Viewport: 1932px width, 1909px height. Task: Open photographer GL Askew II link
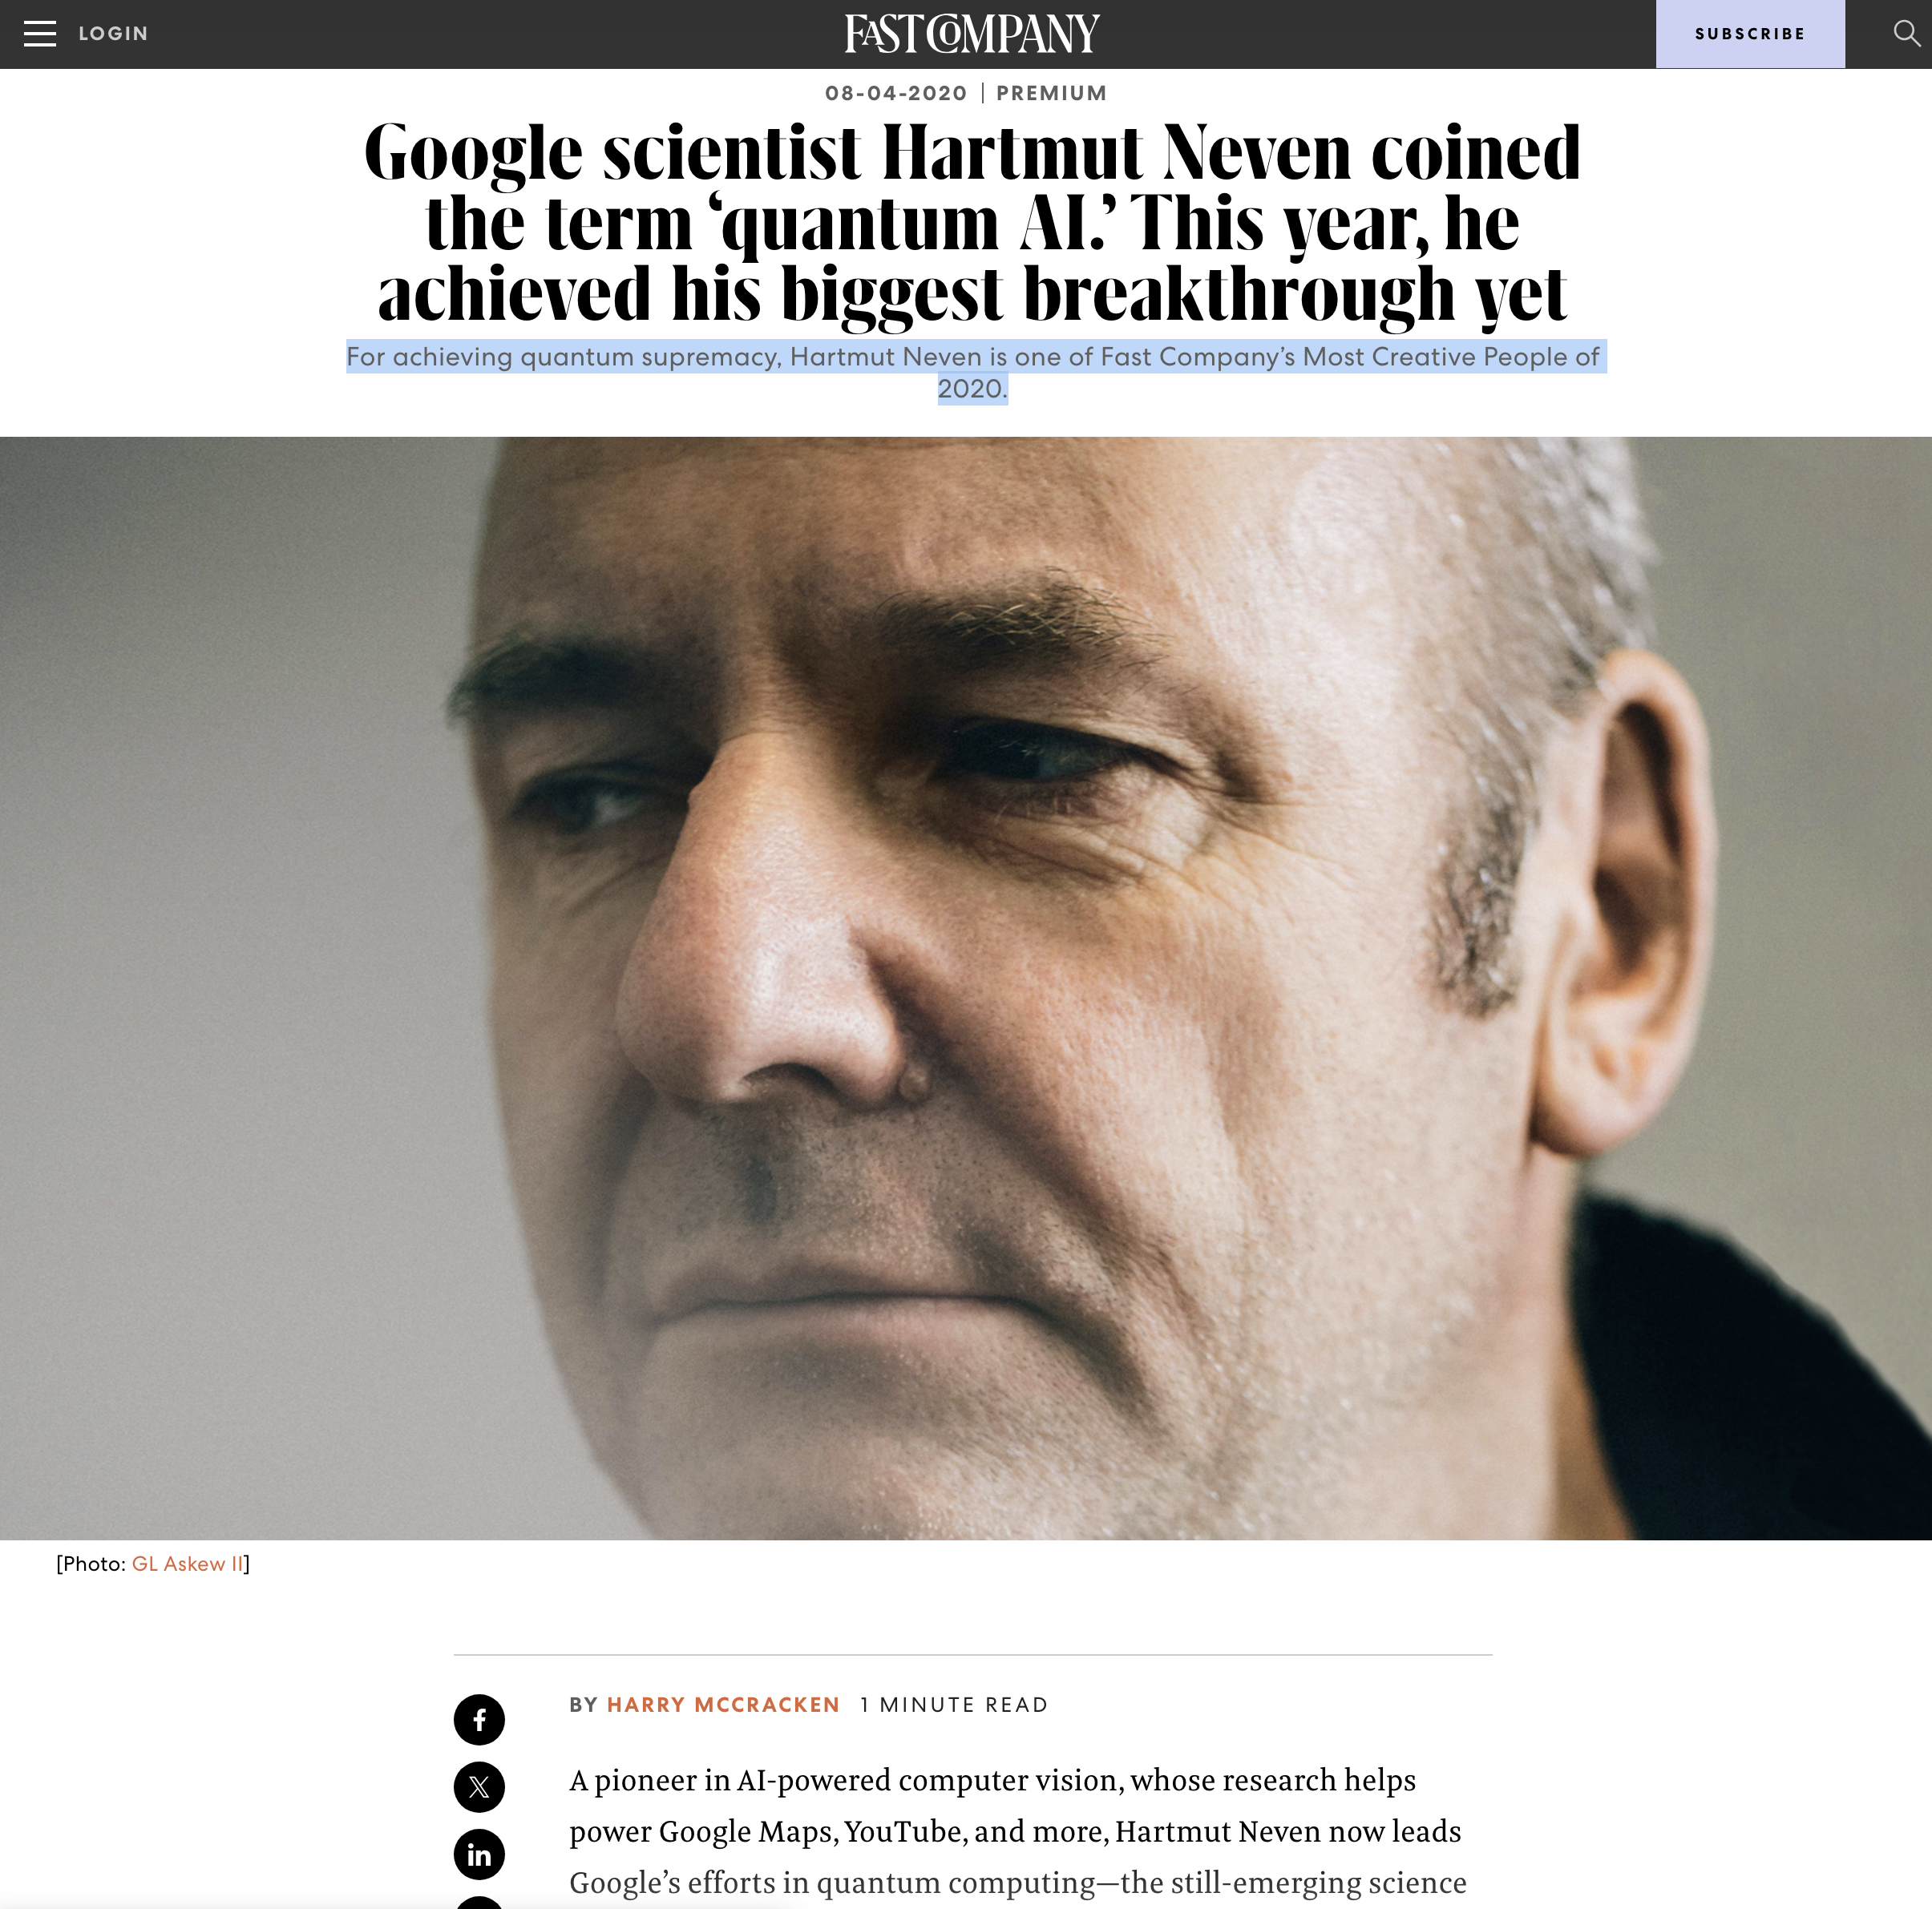tap(188, 1564)
